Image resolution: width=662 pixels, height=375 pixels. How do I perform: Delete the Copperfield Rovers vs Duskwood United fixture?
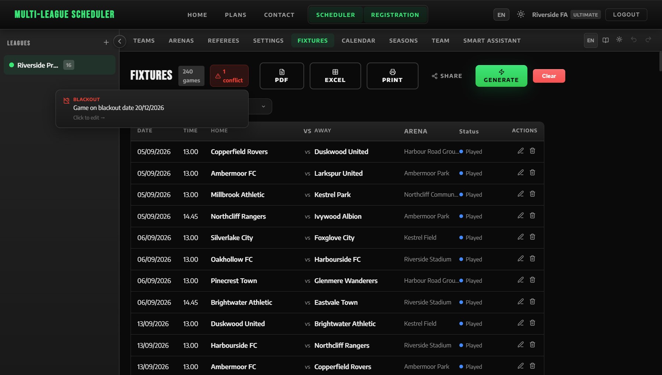point(532,151)
